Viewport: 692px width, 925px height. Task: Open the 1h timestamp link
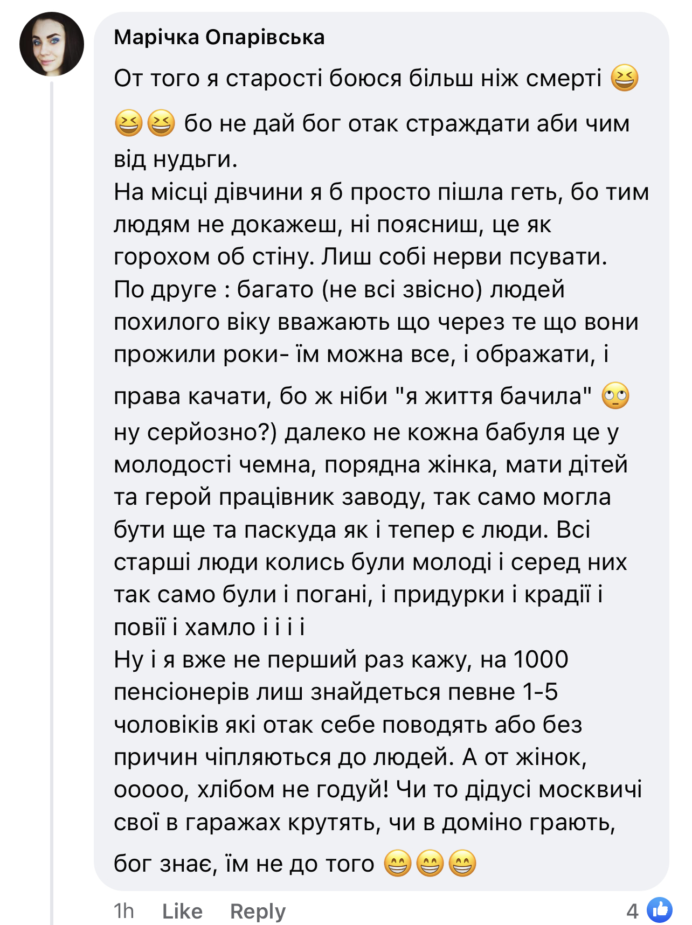click(x=123, y=911)
